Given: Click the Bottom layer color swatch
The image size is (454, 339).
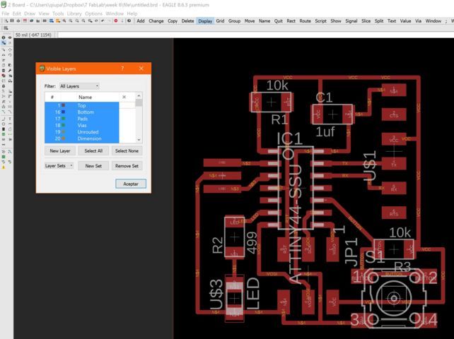Looking at the screenshot, I should 63,112.
